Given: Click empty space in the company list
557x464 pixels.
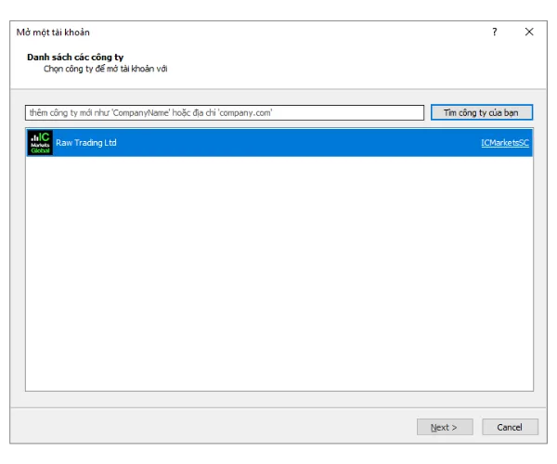Looking at the screenshot, I should click(278, 278).
